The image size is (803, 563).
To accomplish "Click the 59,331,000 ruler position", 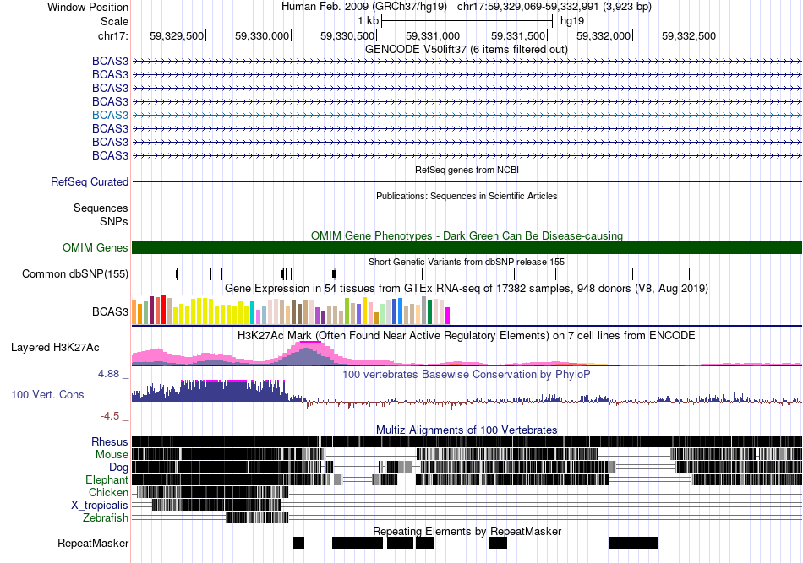I will pyautogui.click(x=433, y=35).
